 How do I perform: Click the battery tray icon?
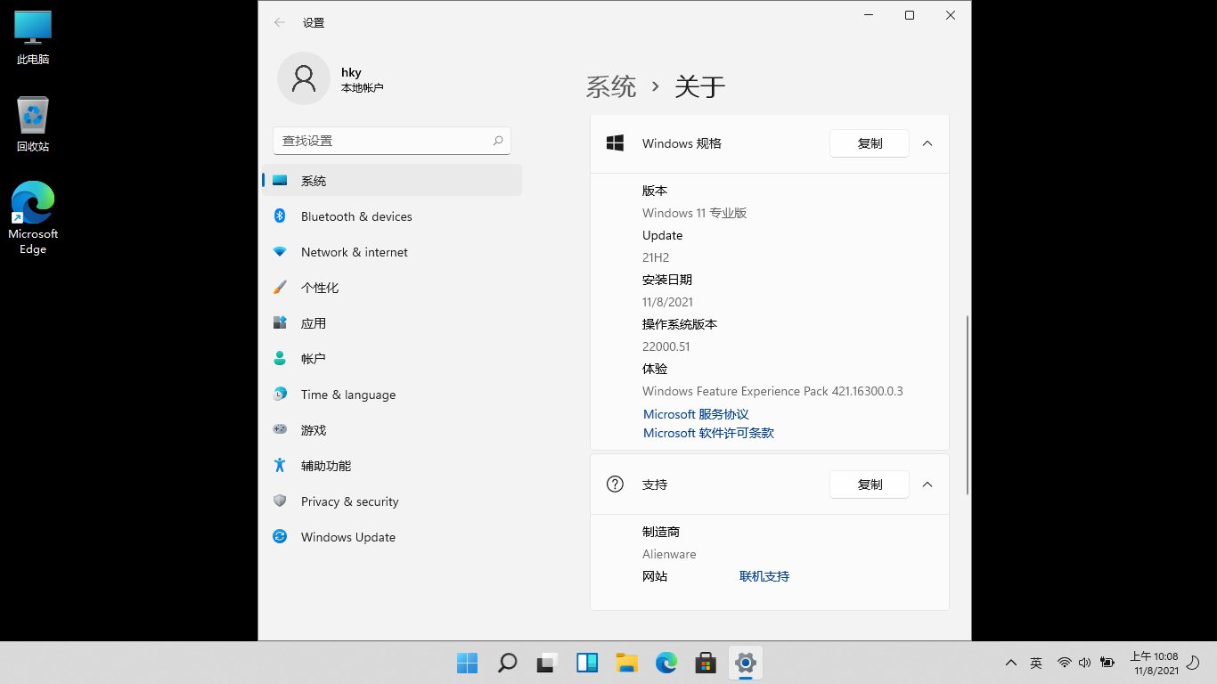tap(1107, 663)
